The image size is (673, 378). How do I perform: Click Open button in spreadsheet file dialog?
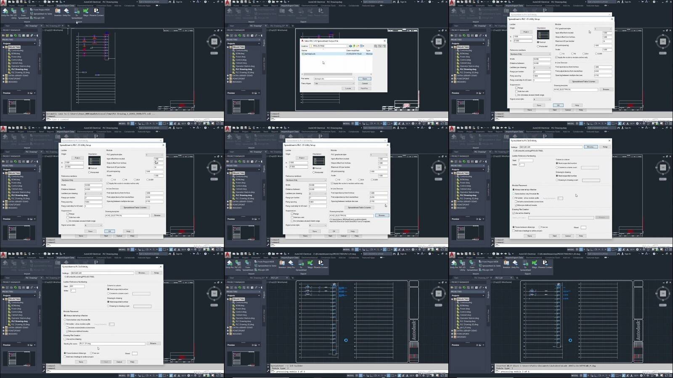point(365,79)
